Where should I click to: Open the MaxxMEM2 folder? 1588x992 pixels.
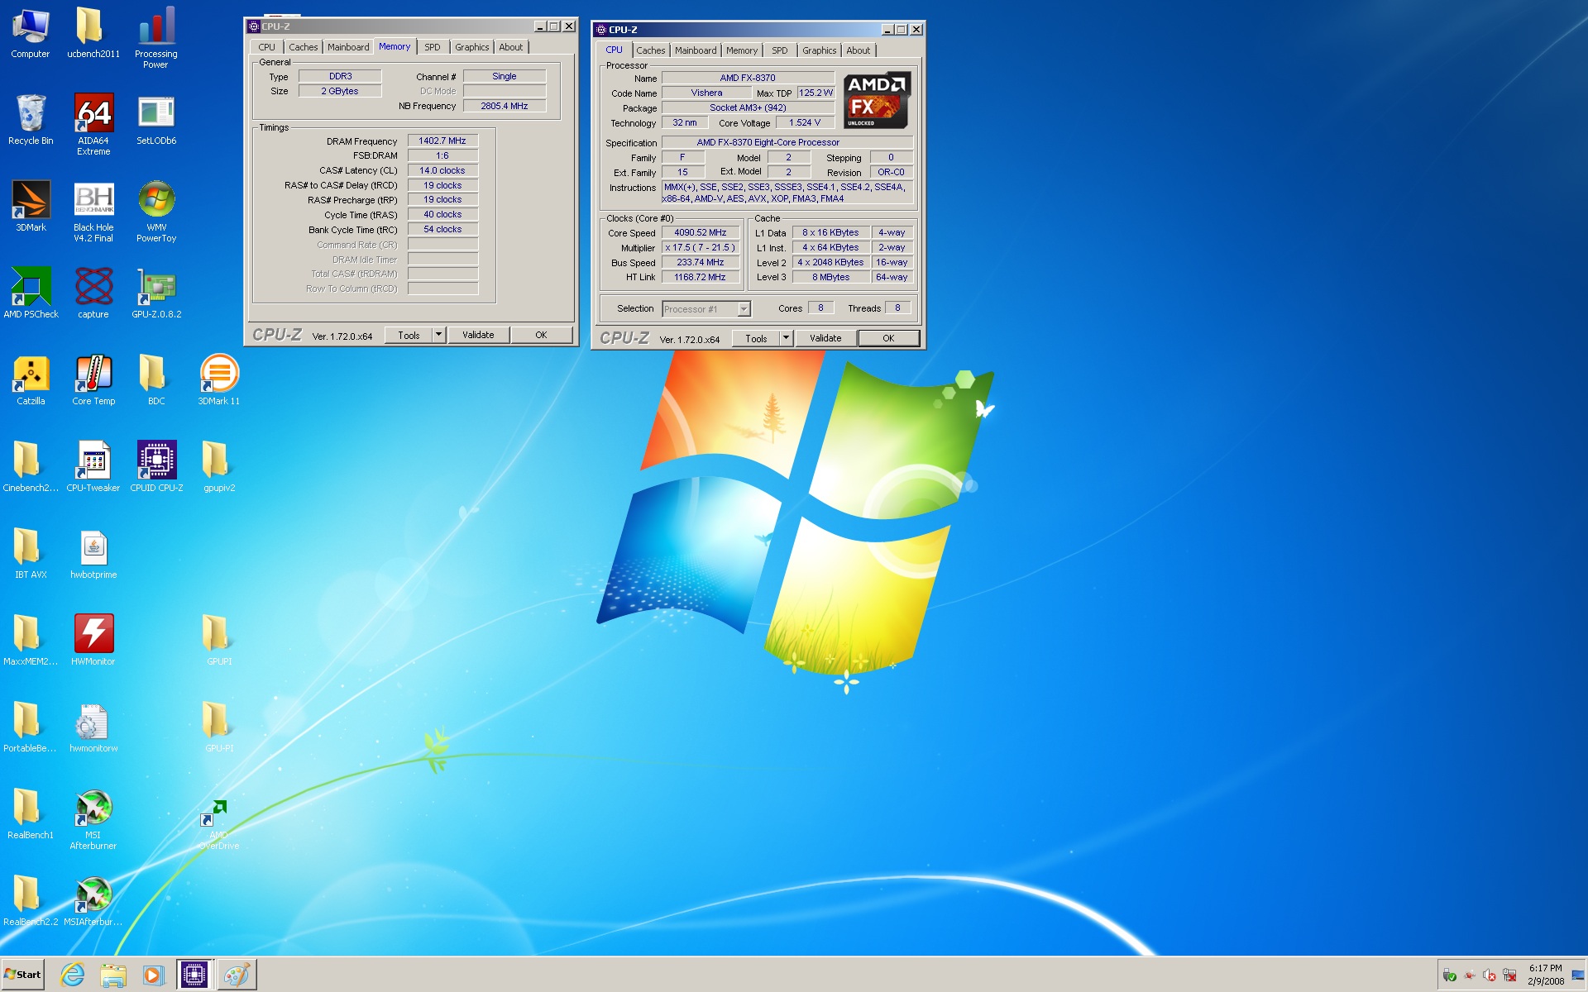click(x=31, y=641)
